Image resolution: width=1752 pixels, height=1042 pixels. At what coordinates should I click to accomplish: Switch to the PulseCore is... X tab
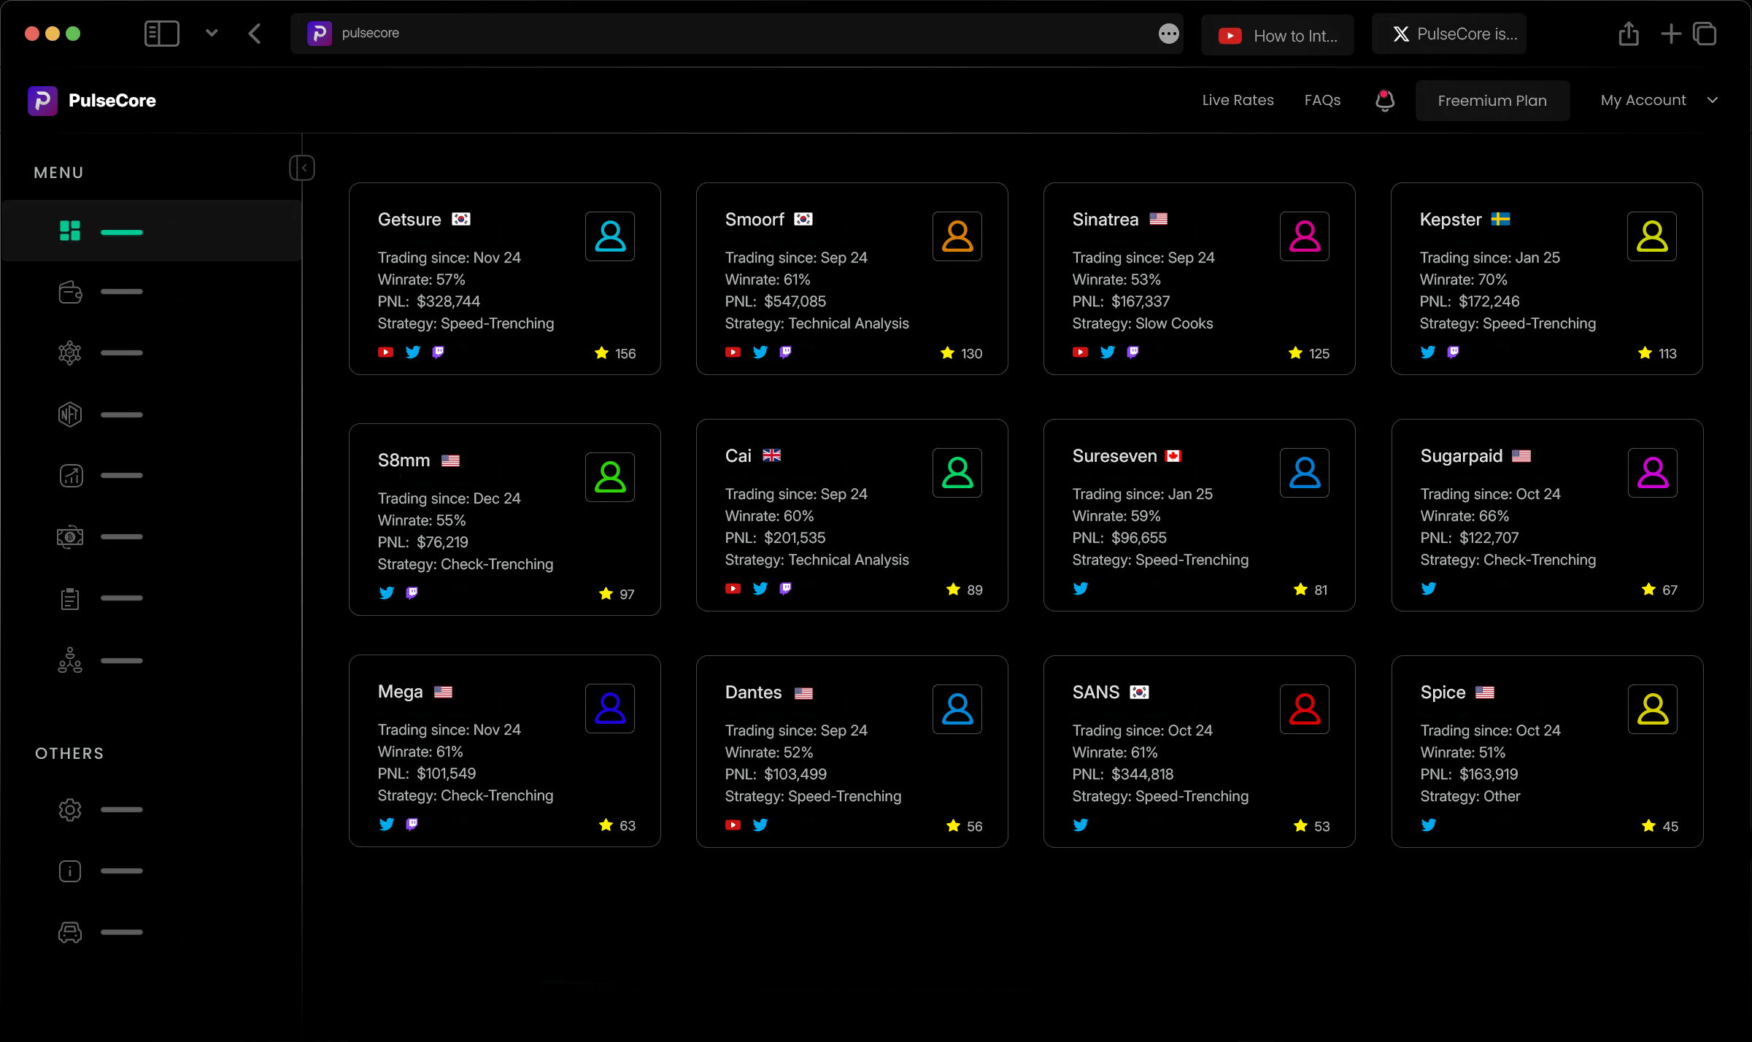(1449, 34)
